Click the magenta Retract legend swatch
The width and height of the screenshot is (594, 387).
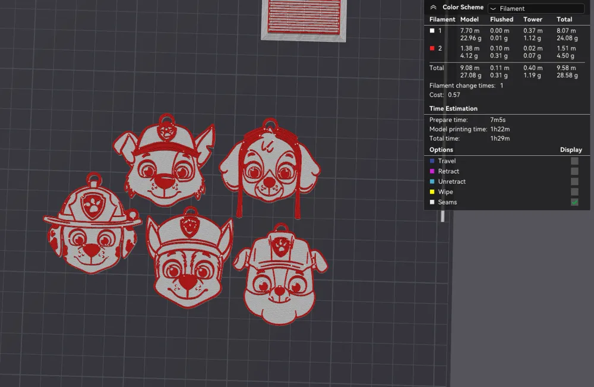pyautogui.click(x=432, y=171)
